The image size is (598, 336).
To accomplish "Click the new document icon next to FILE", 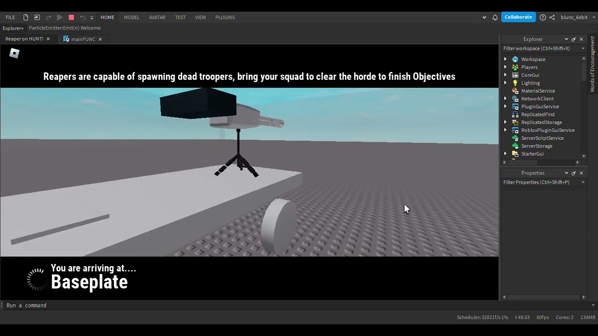I will pyautogui.click(x=26, y=17).
